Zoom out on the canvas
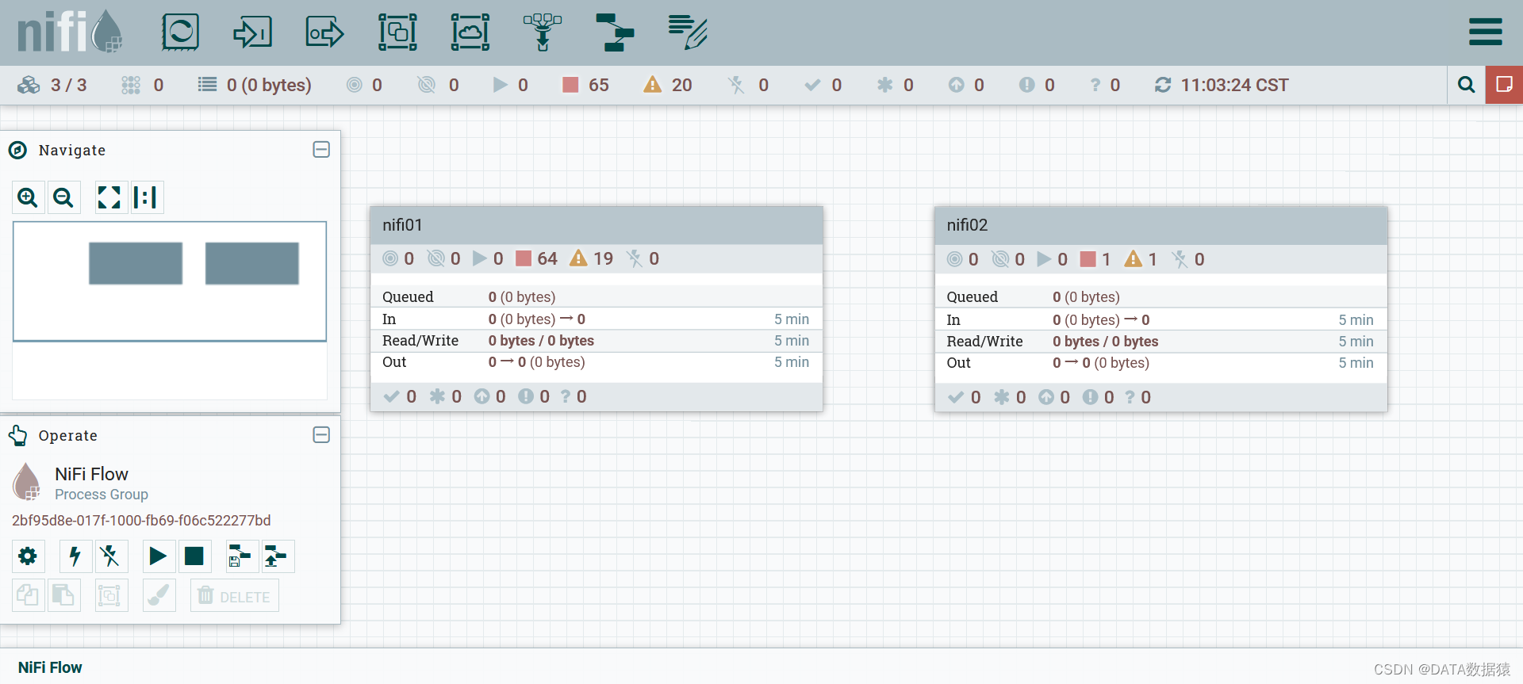 pos(63,197)
